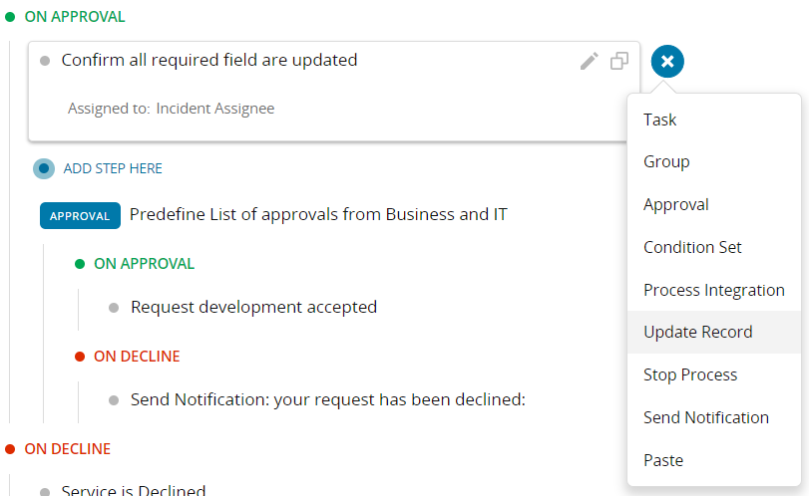809x496 pixels.
Task: Pick Condition Set from the menu
Action: pyautogui.click(x=692, y=247)
